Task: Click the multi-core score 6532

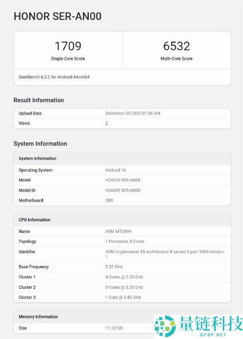Action: [177, 46]
